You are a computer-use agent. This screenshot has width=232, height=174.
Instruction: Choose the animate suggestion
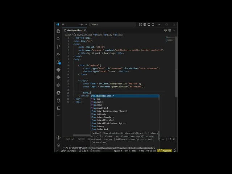(124, 102)
